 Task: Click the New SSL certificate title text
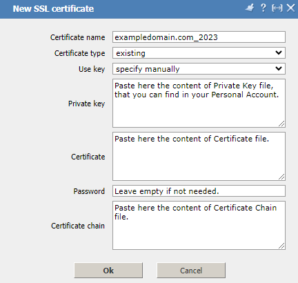point(53,9)
